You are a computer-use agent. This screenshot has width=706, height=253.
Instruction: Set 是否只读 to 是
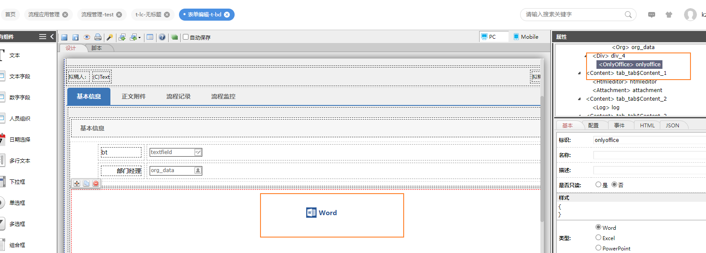[x=598, y=185]
